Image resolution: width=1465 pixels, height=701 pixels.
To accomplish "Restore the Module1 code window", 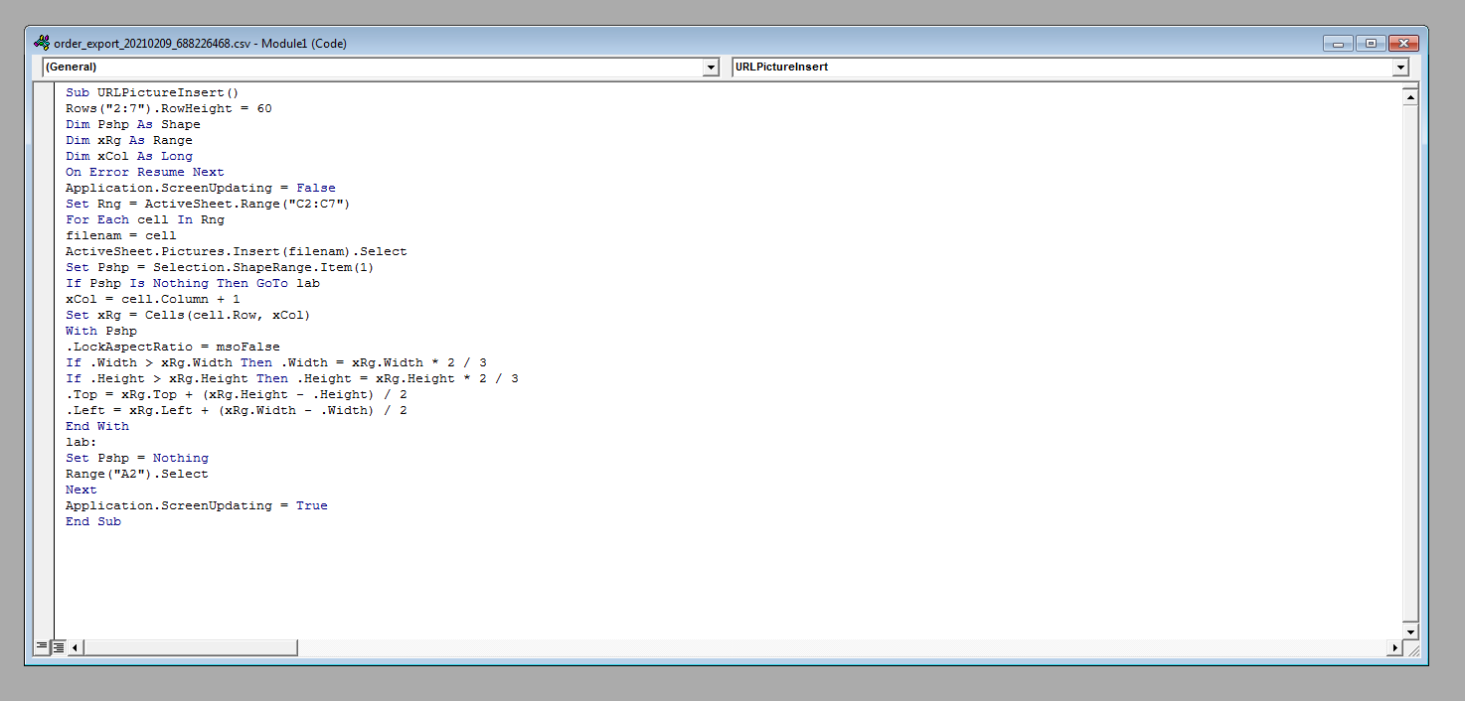I will pos(1371,44).
